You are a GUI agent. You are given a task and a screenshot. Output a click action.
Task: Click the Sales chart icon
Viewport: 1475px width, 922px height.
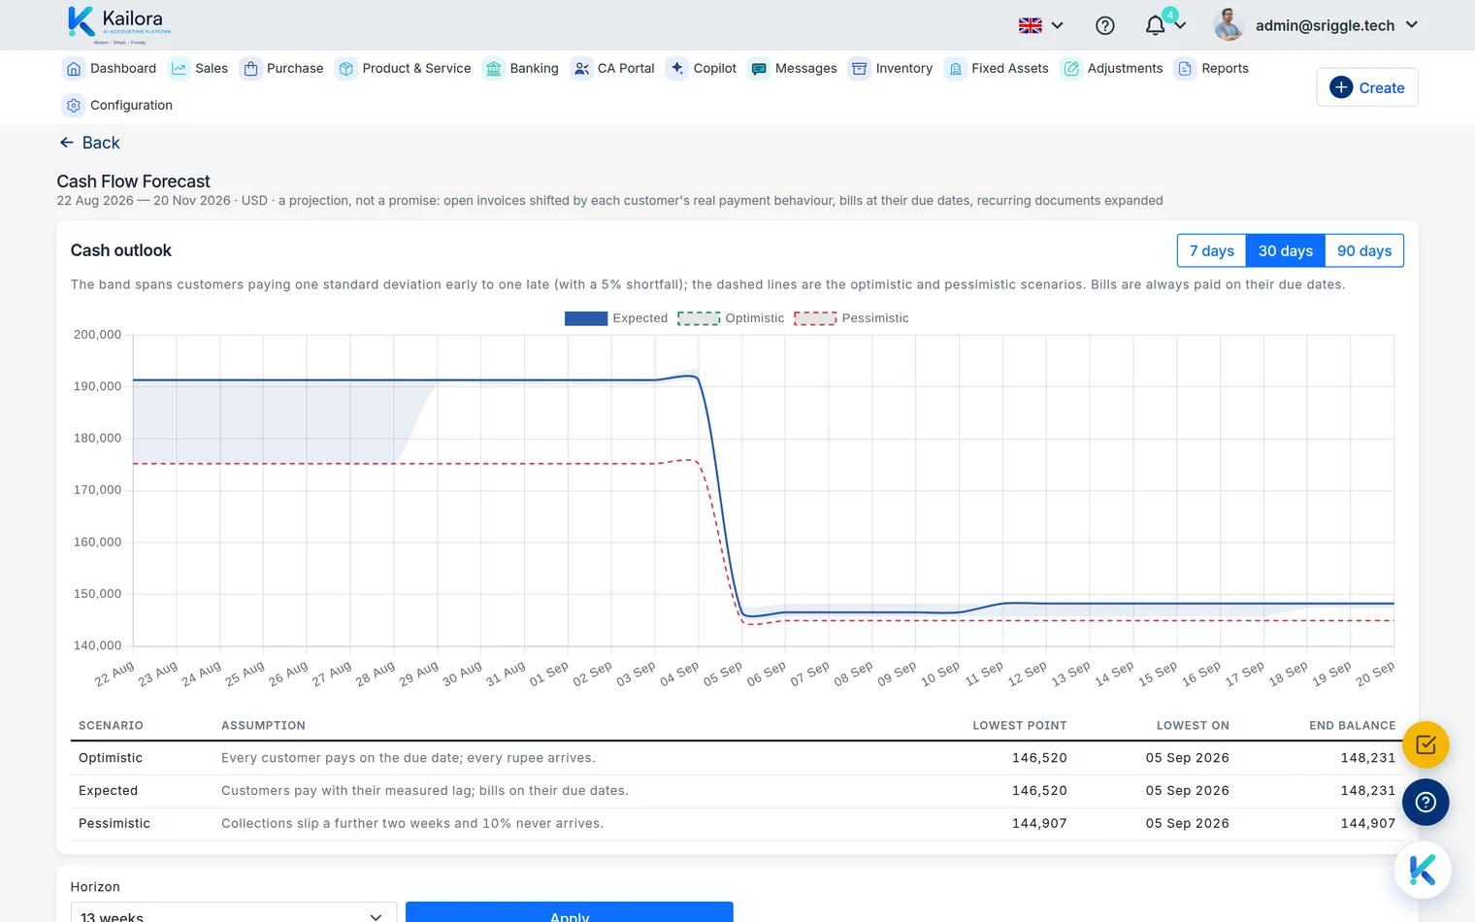coord(179,69)
